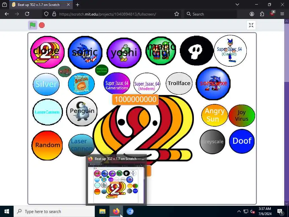The image size is (289, 217).
Task: Select the Joy Virus button
Action: [x=242, y=116]
